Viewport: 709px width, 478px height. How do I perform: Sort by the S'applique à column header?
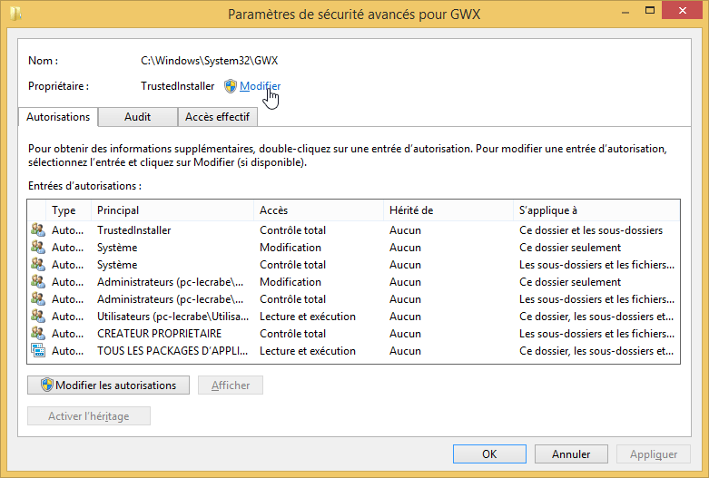596,210
